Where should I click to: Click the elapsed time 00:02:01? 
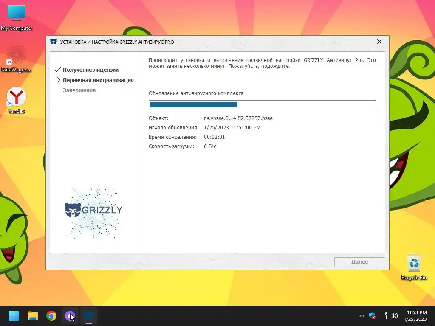(x=214, y=137)
